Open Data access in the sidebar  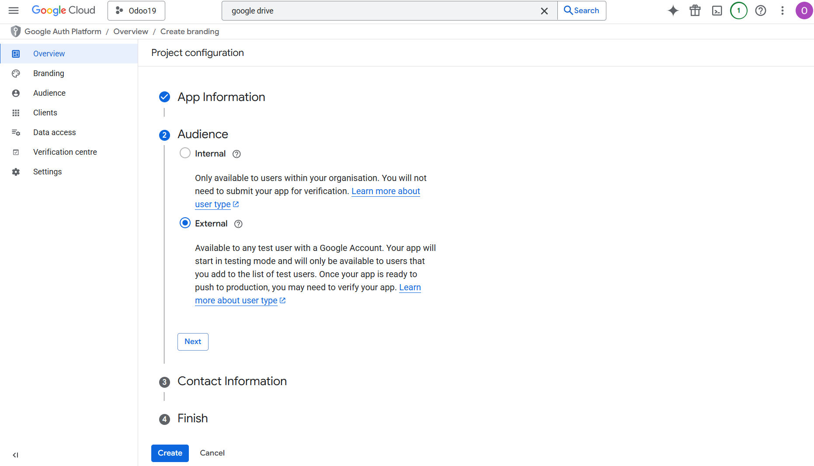pyautogui.click(x=54, y=132)
